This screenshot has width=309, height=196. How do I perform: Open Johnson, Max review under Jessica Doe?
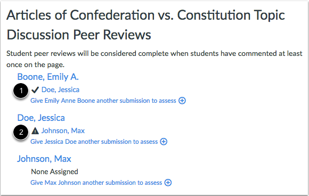click(63, 130)
